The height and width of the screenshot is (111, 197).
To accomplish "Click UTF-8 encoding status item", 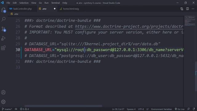I will coord(141,109).
